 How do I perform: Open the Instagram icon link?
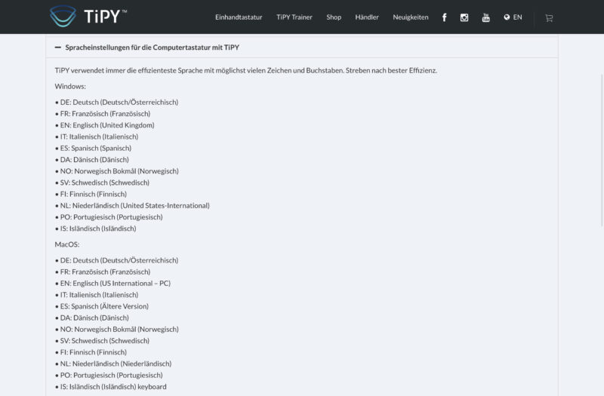click(464, 17)
